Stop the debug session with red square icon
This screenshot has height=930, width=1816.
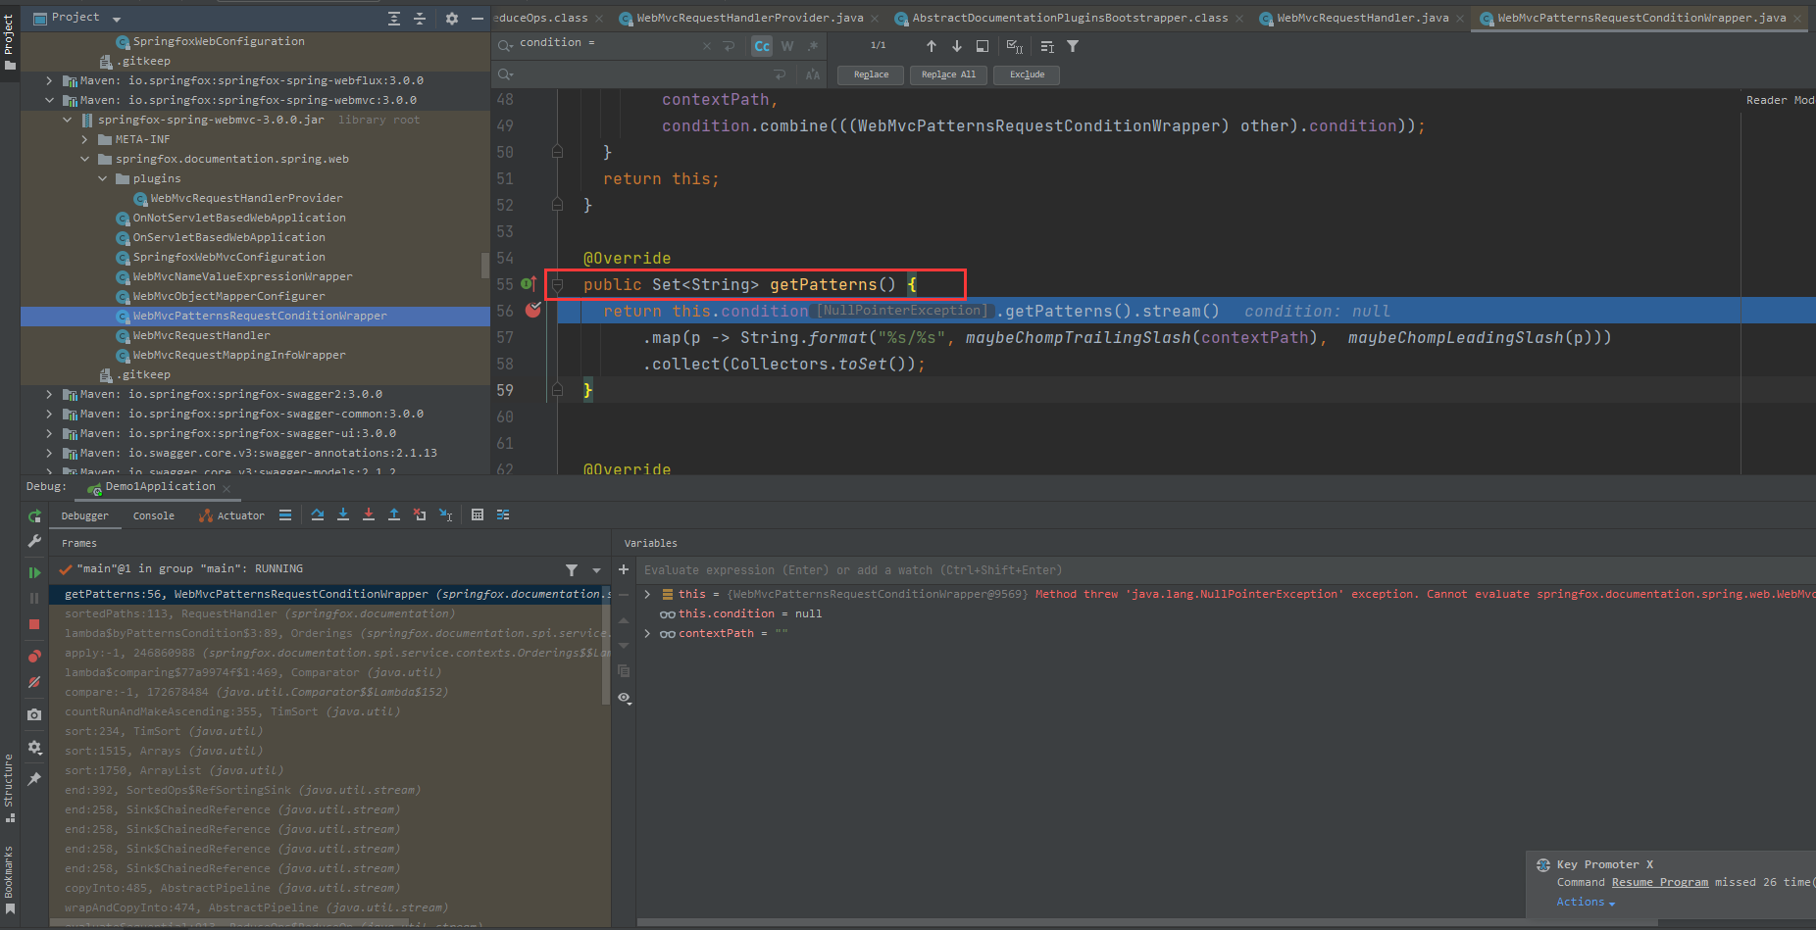coord(34,624)
